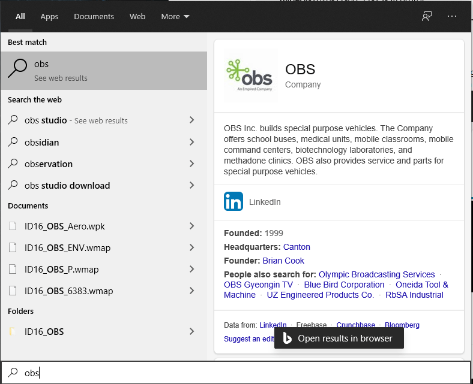Click the search icon beside obs studio download

click(x=13, y=185)
